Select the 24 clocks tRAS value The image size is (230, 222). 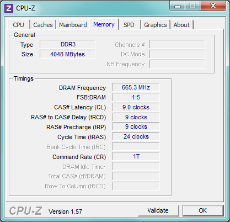click(136, 136)
